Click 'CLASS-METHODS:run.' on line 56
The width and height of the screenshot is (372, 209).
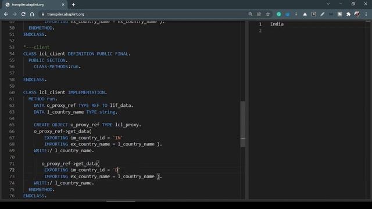[57, 67]
